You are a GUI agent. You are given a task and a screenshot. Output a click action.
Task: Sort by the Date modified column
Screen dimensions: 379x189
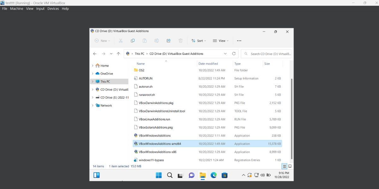point(208,64)
